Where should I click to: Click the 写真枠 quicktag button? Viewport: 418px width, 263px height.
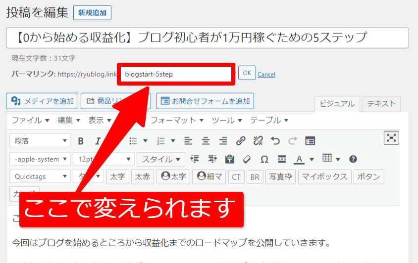point(280,177)
